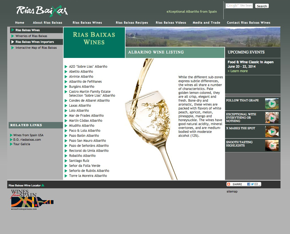The width and height of the screenshot is (290, 234).
Task: View Torre la Moreira Albariño
Action: coord(88,175)
